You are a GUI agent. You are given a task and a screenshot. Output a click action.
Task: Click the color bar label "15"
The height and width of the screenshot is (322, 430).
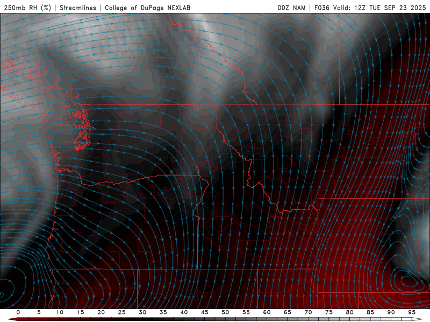click(x=80, y=312)
